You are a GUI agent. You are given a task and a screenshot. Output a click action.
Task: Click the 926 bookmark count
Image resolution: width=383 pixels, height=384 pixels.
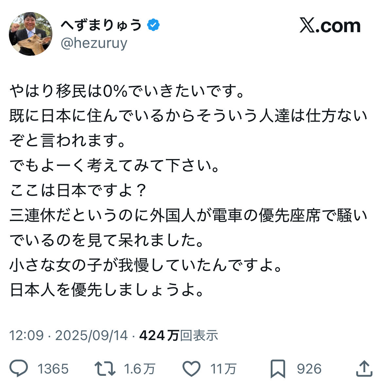[x=309, y=369]
